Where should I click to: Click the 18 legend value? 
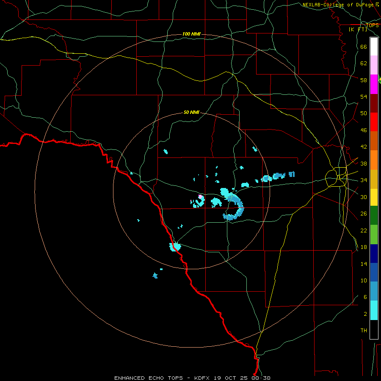(364, 247)
